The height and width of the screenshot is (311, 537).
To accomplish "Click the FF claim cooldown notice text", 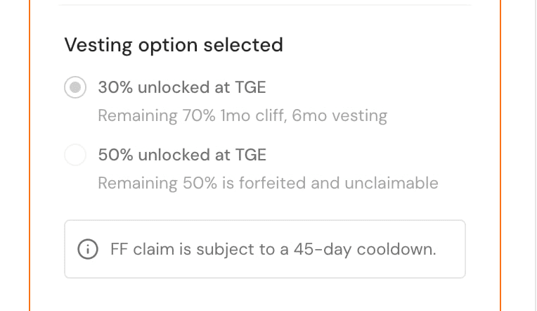I will click(x=273, y=249).
